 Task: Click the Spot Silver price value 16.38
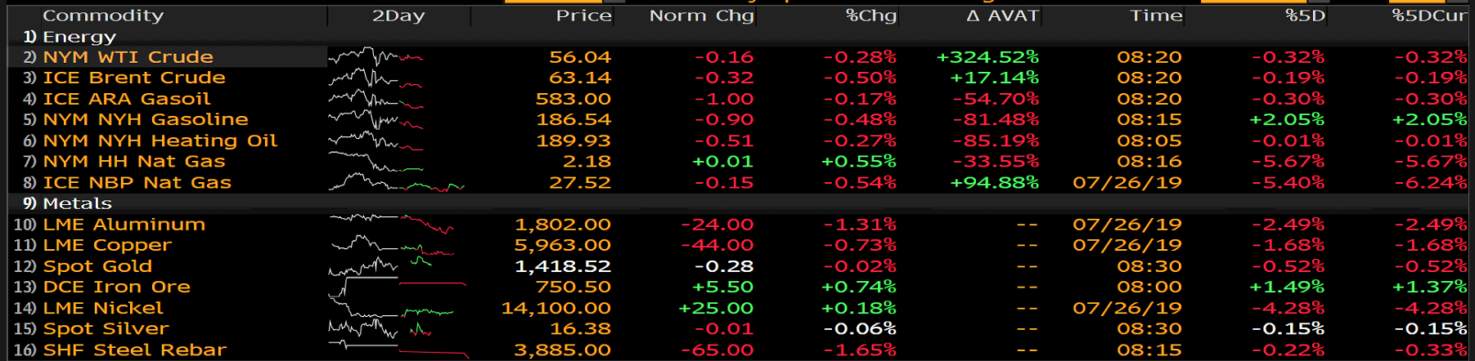580,329
